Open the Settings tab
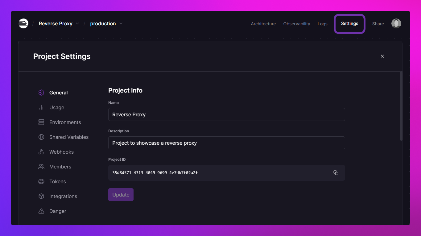421x236 pixels. point(350,23)
